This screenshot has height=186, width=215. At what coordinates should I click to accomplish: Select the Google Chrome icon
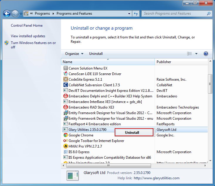point(66,135)
